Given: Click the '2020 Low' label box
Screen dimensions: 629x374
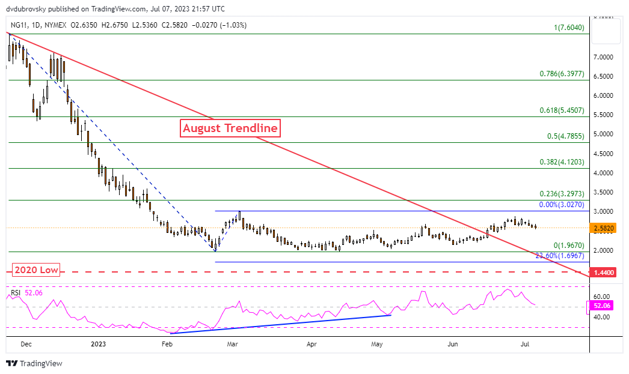Looking at the screenshot, I should (36, 270).
